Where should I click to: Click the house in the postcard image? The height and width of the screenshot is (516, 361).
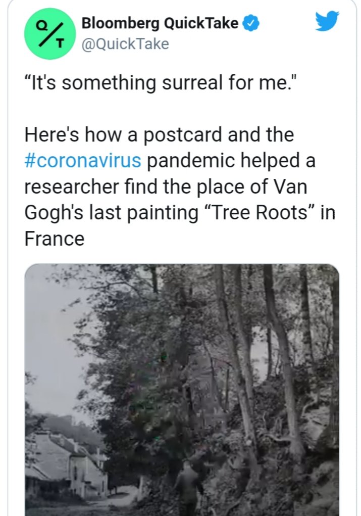(71, 460)
